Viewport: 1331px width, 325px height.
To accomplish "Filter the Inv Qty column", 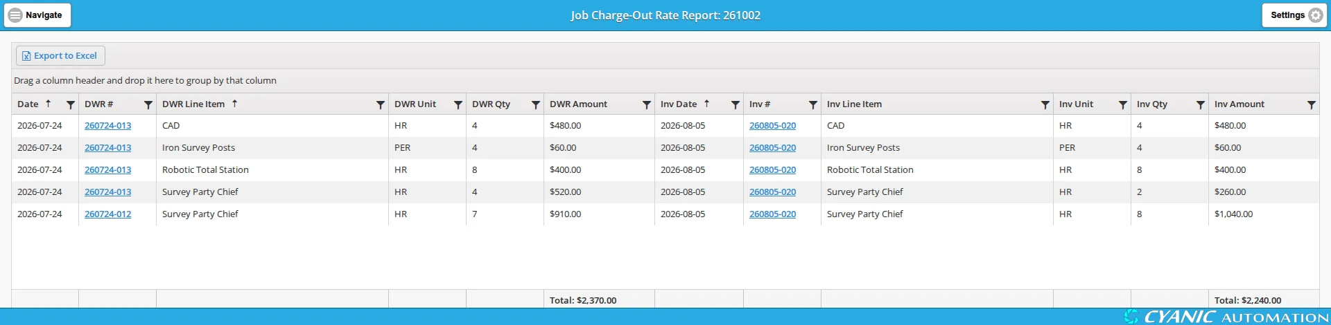I will click(1200, 104).
